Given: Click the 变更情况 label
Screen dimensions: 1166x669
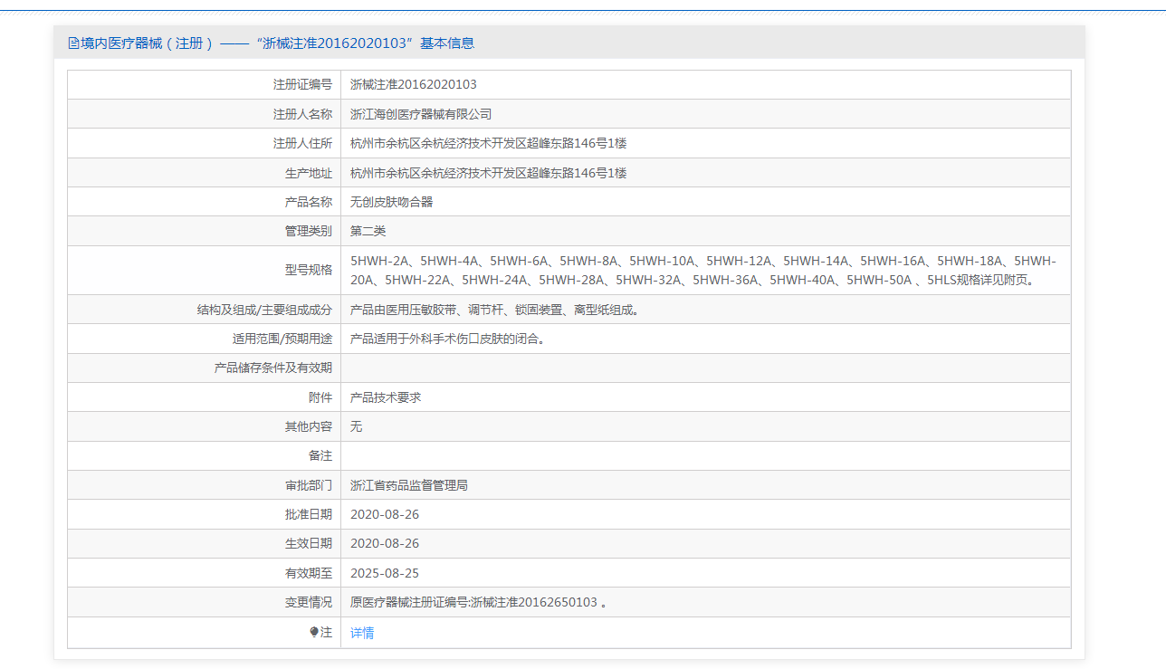Looking at the screenshot, I should coord(309,602).
